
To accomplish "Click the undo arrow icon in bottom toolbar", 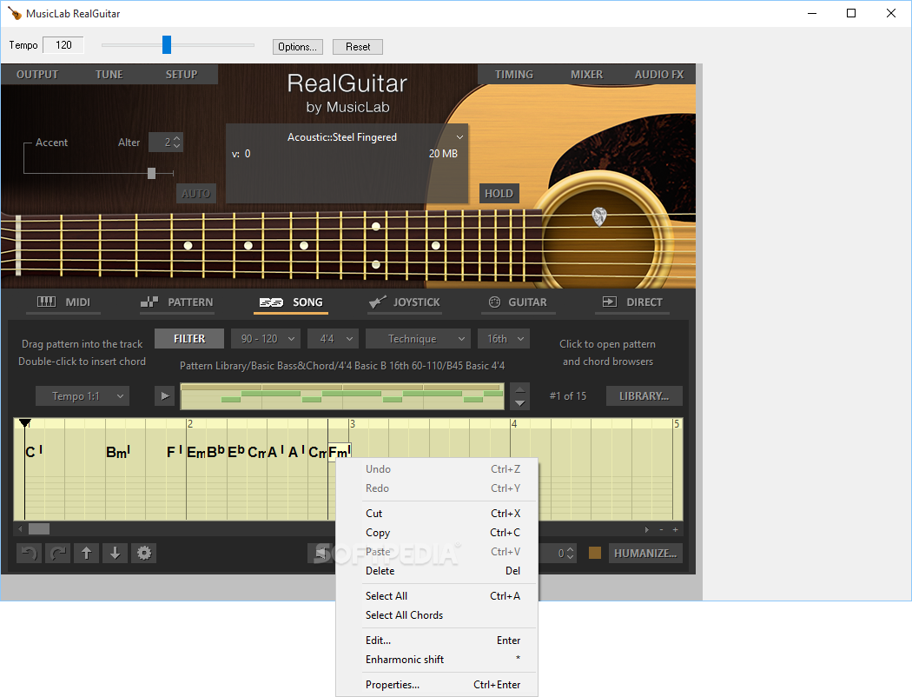I will click(x=29, y=553).
